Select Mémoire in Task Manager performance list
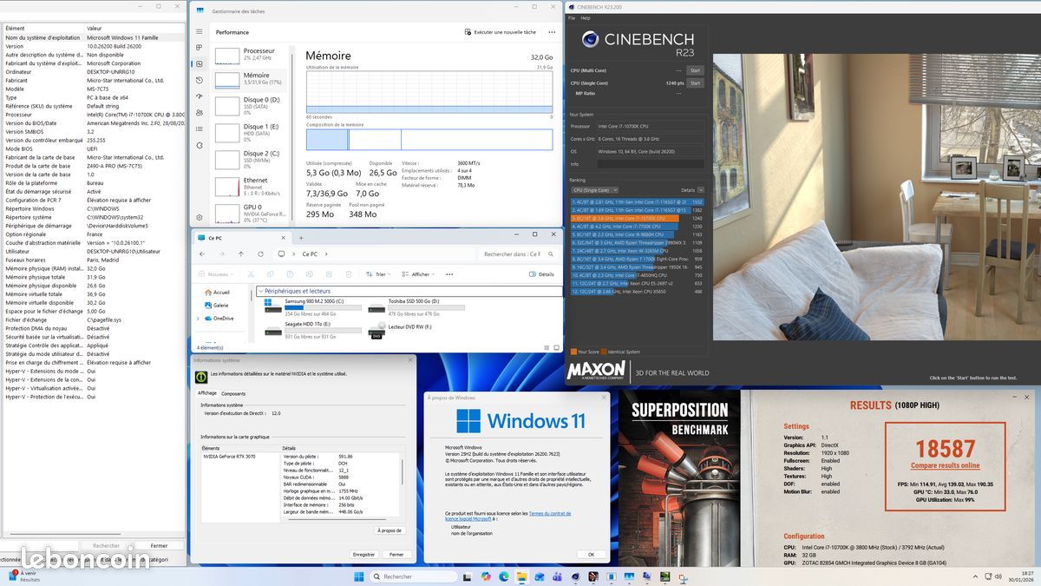 (x=252, y=79)
